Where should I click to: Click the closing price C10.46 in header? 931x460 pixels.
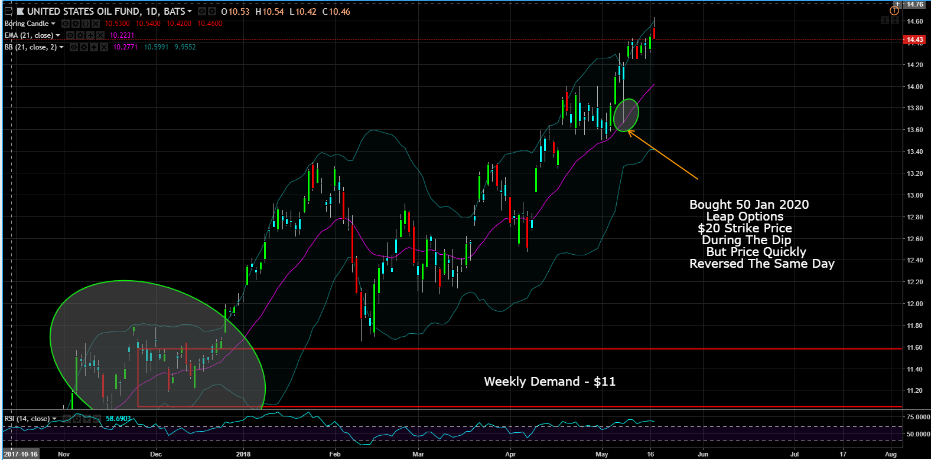click(x=336, y=11)
